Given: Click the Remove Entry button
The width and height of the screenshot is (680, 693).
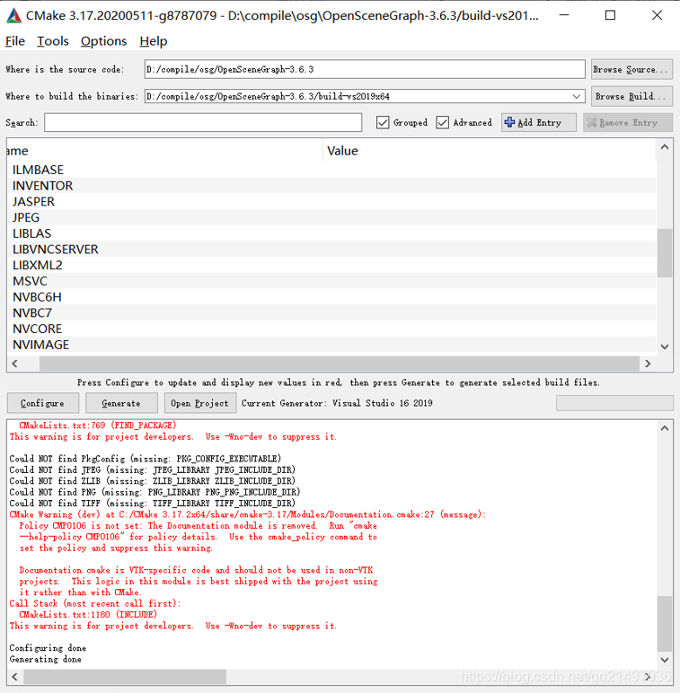Looking at the screenshot, I should tap(627, 122).
